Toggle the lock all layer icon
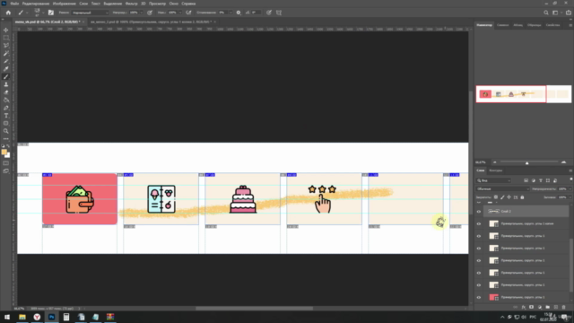The width and height of the screenshot is (574, 323). [x=522, y=197]
